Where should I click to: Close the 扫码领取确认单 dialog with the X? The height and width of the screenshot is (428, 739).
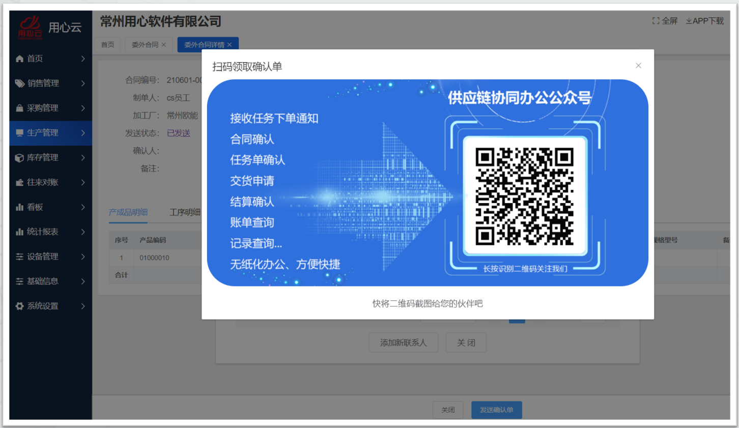(x=638, y=66)
